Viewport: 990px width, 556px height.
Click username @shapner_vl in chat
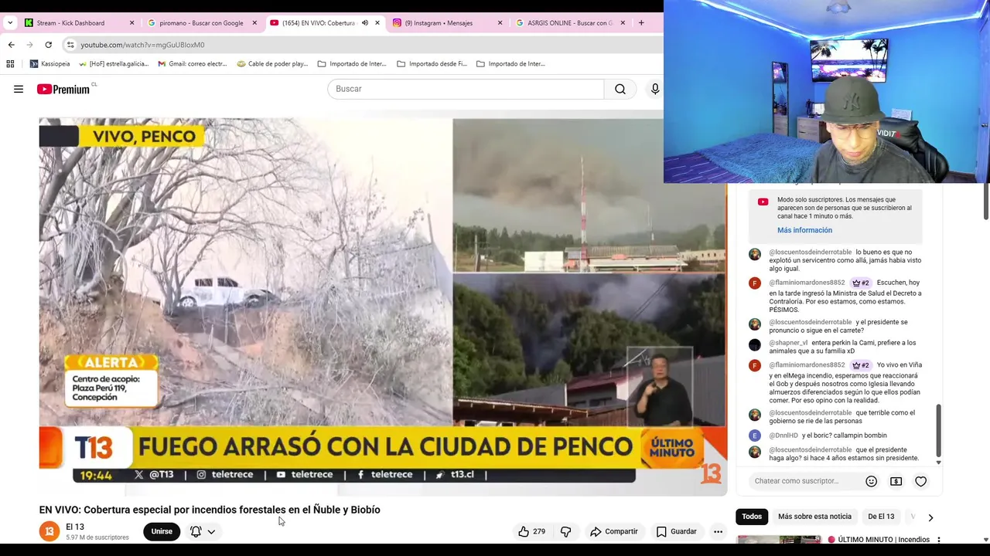point(788,343)
